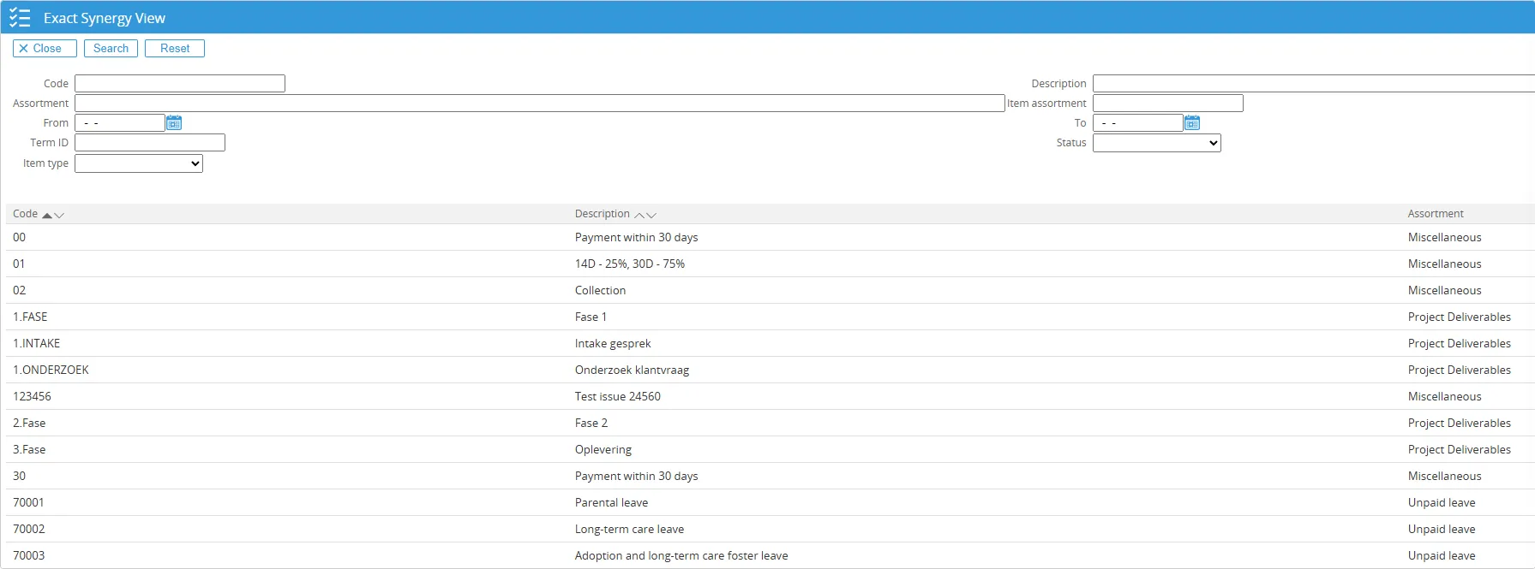Click the Parental leave description

click(x=611, y=503)
